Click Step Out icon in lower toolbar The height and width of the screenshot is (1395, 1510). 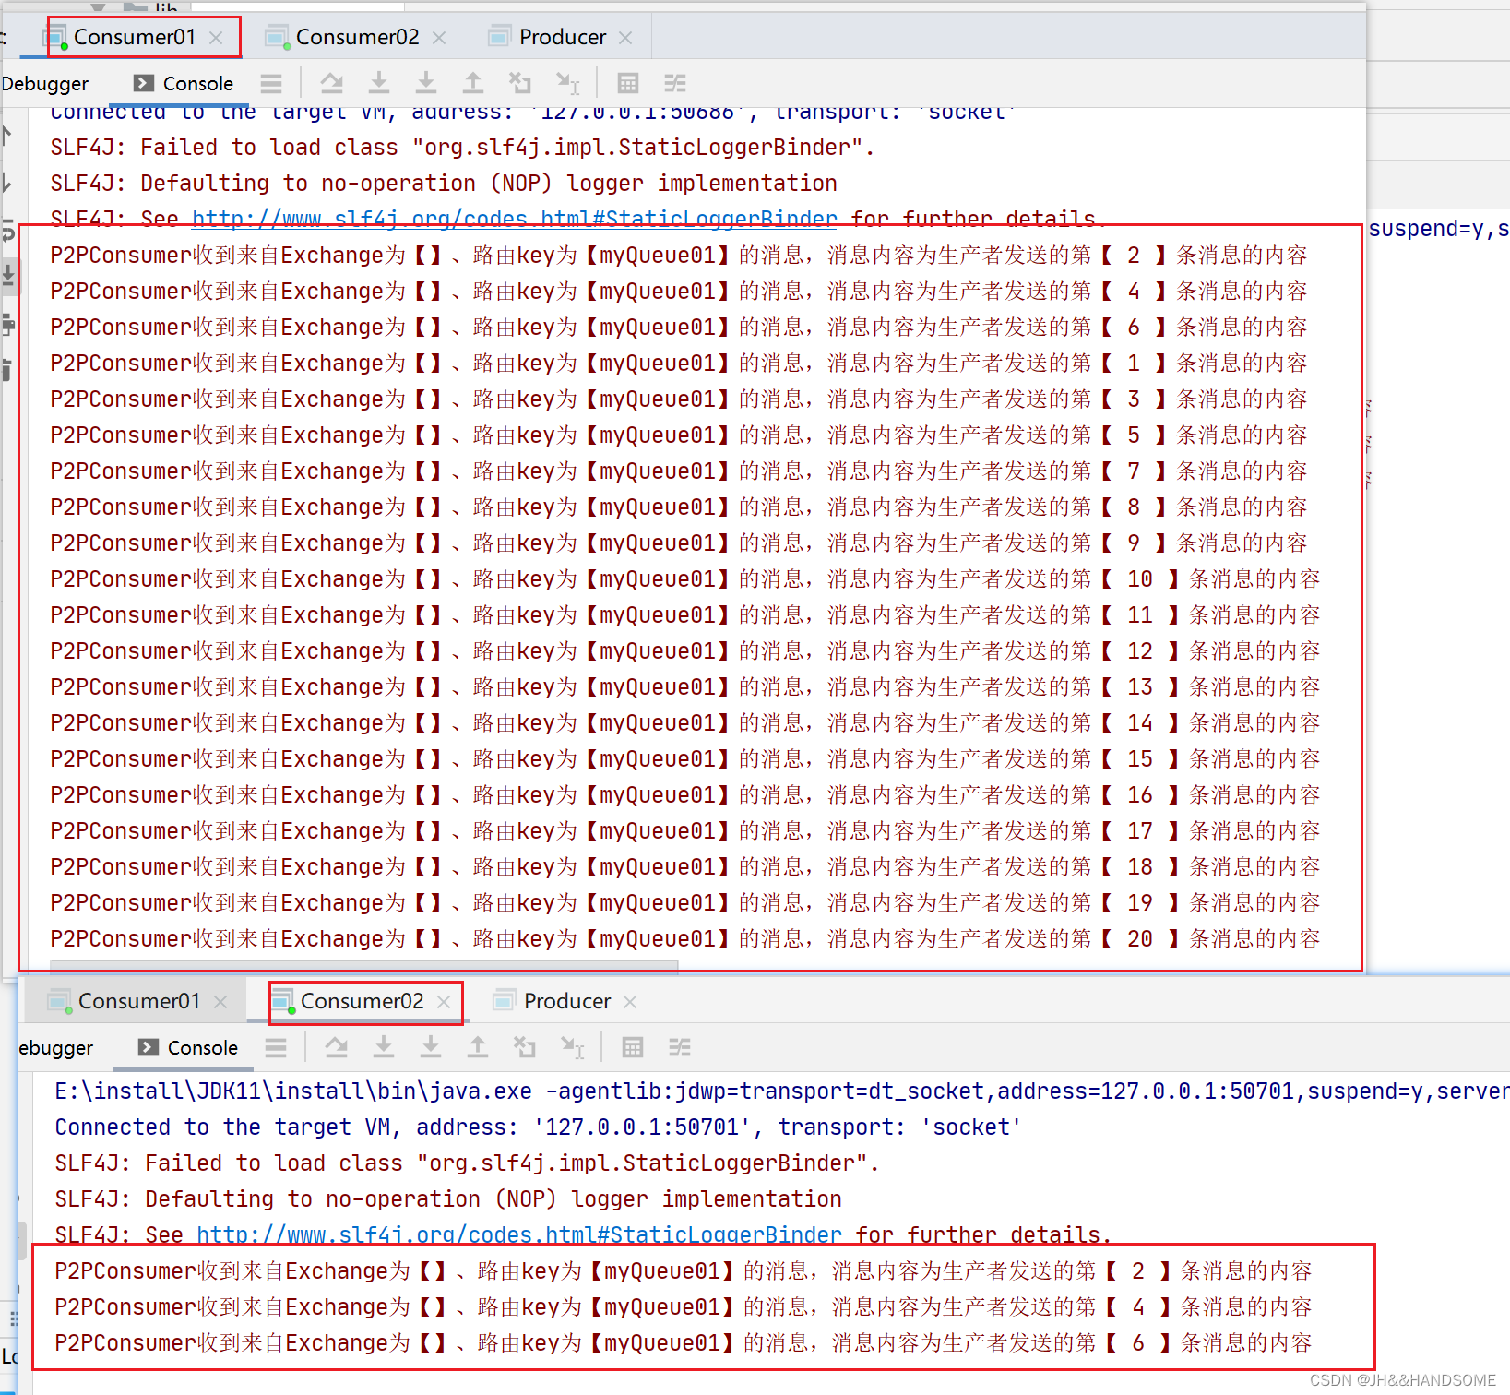pyautogui.click(x=478, y=1048)
